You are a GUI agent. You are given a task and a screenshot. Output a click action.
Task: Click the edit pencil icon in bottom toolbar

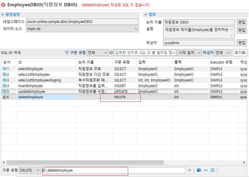click(x=213, y=170)
